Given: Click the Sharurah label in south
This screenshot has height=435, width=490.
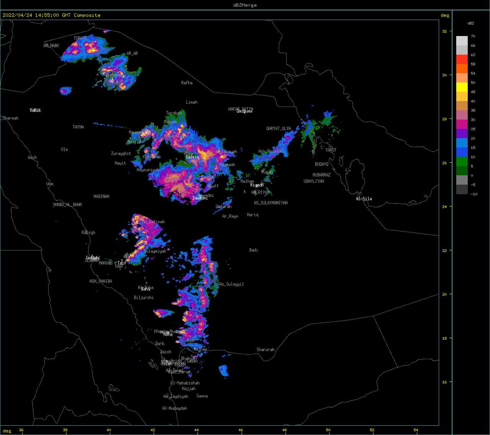Looking at the screenshot, I should click(x=266, y=350).
